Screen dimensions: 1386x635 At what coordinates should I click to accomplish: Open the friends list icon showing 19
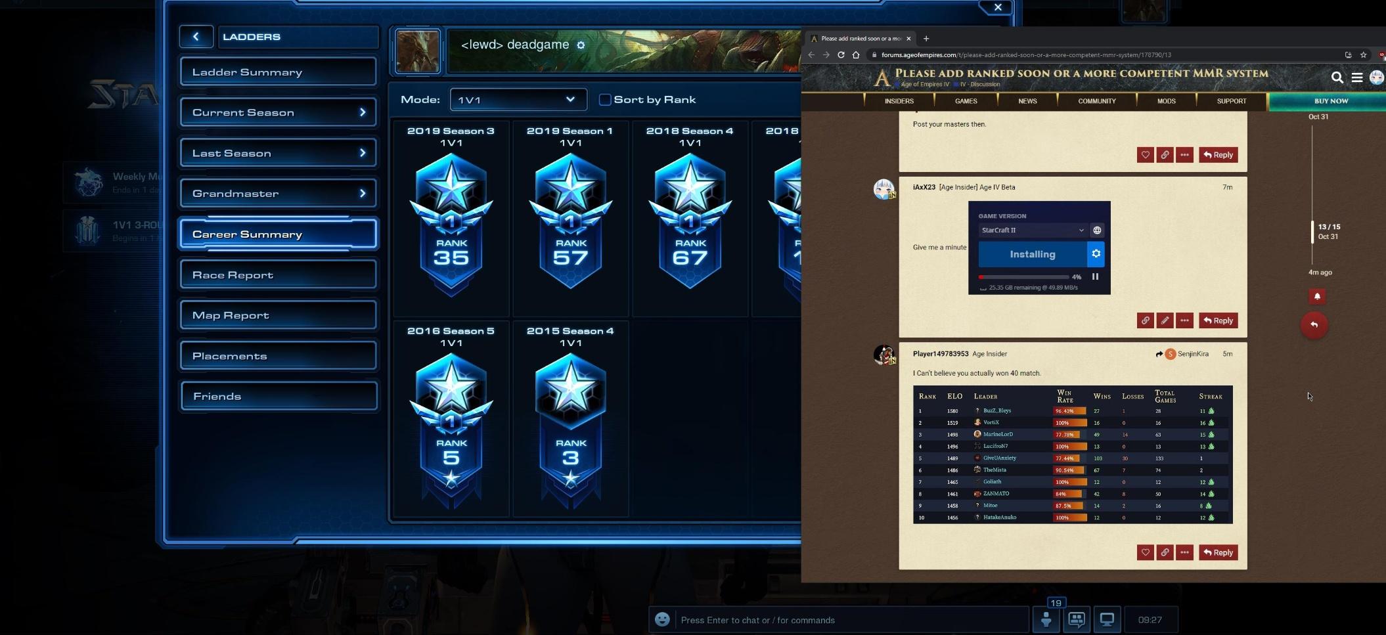click(1046, 619)
